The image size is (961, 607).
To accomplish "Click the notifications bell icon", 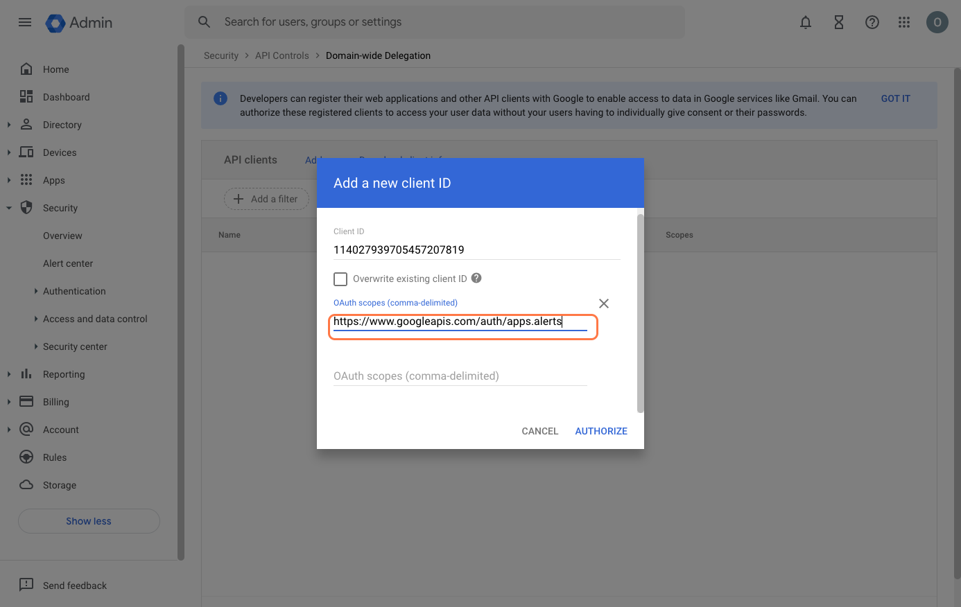I will (x=805, y=22).
